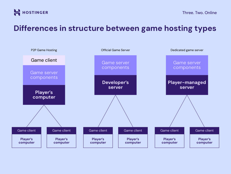Click Game server components in the P2P stack
231x174 pixels.
(x=44, y=75)
